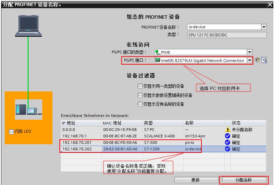Click the 更新 button

(x=196, y=180)
